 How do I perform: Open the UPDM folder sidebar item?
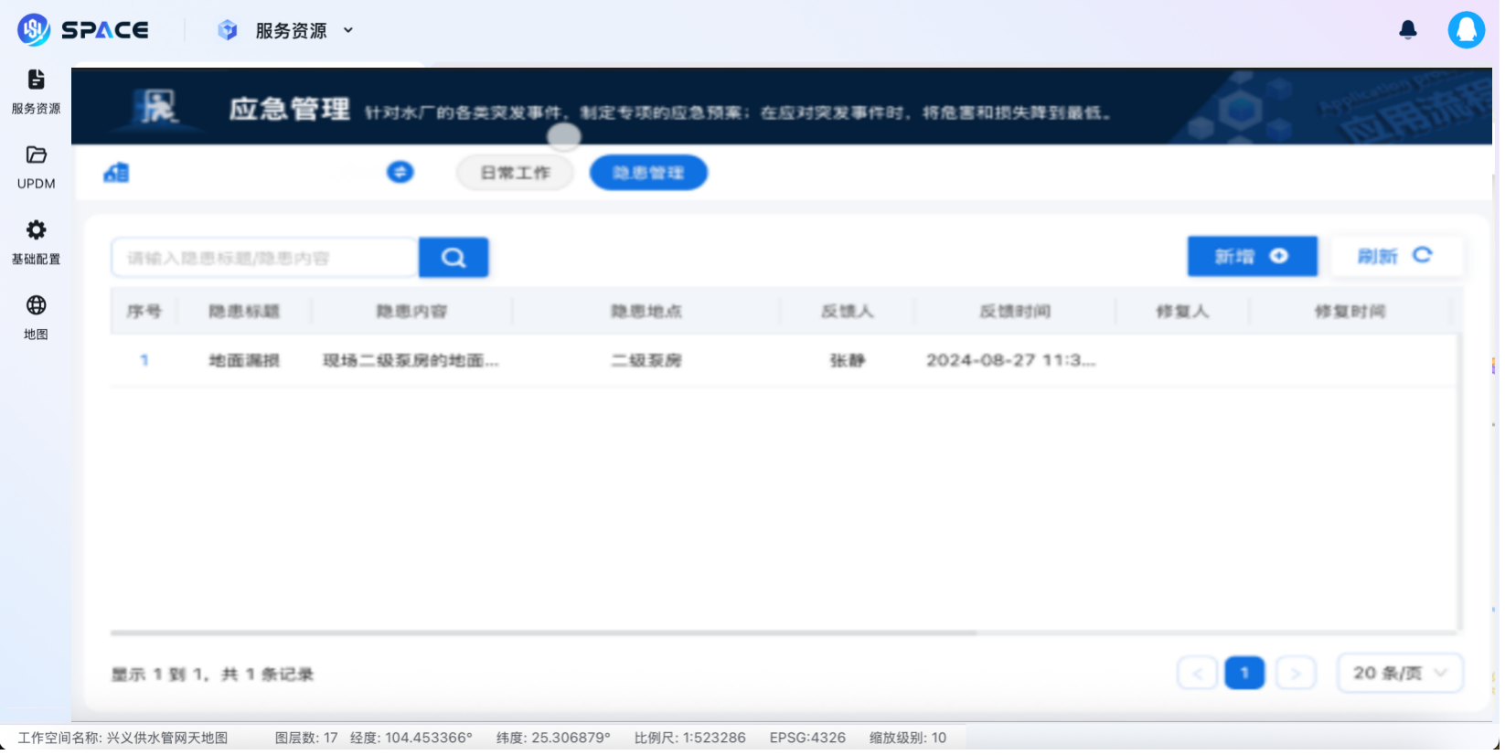tap(37, 167)
